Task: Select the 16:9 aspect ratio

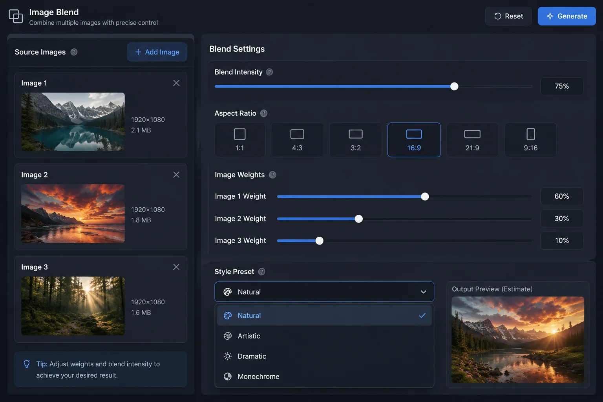Action: pyautogui.click(x=414, y=140)
